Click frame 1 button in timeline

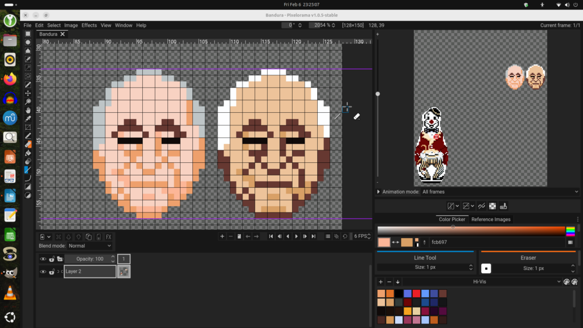click(x=124, y=259)
